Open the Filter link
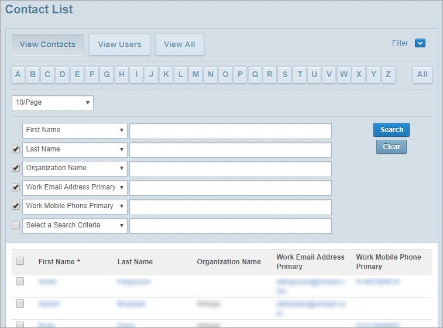The height and width of the screenshot is (328, 443). pyautogui.click(x=400, y=43)
